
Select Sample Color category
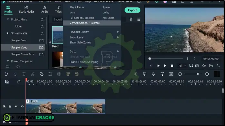(x=23, y=40)
